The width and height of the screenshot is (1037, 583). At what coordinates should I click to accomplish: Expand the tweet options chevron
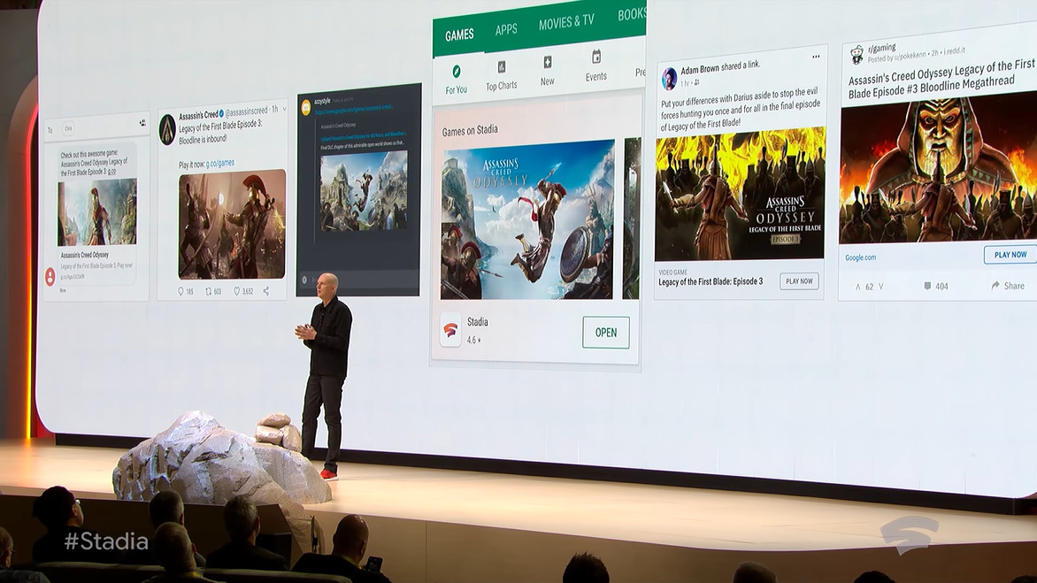point(284,109)
